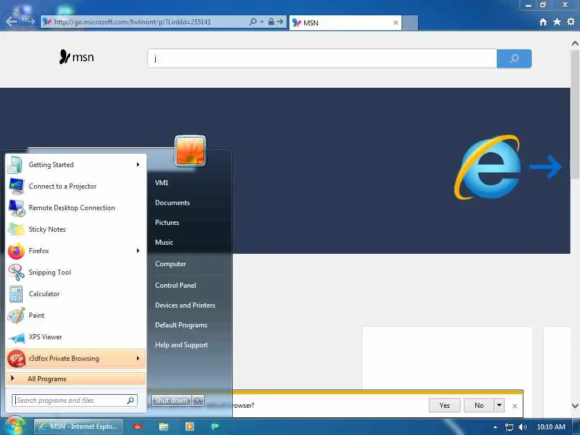Open address bar autocomplete dropdown
The image size is (580, 435).
tap(262, 22)
